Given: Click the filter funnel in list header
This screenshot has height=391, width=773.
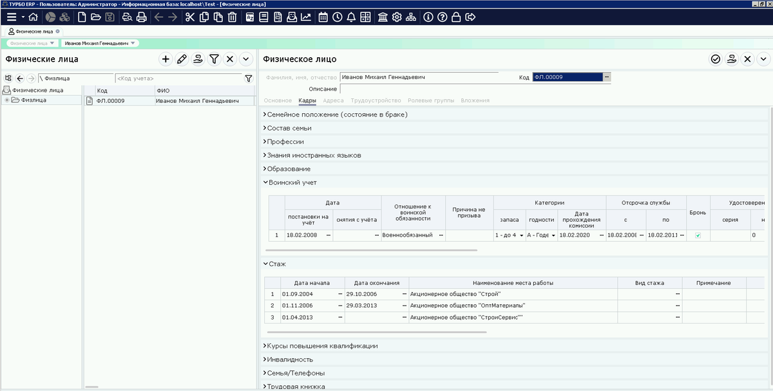Looking at the screenshot, I should pos(214,59).
